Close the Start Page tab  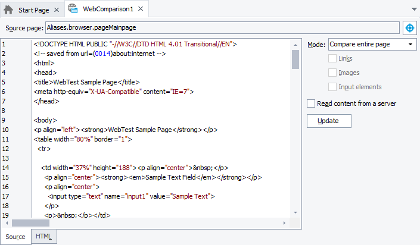56,11
